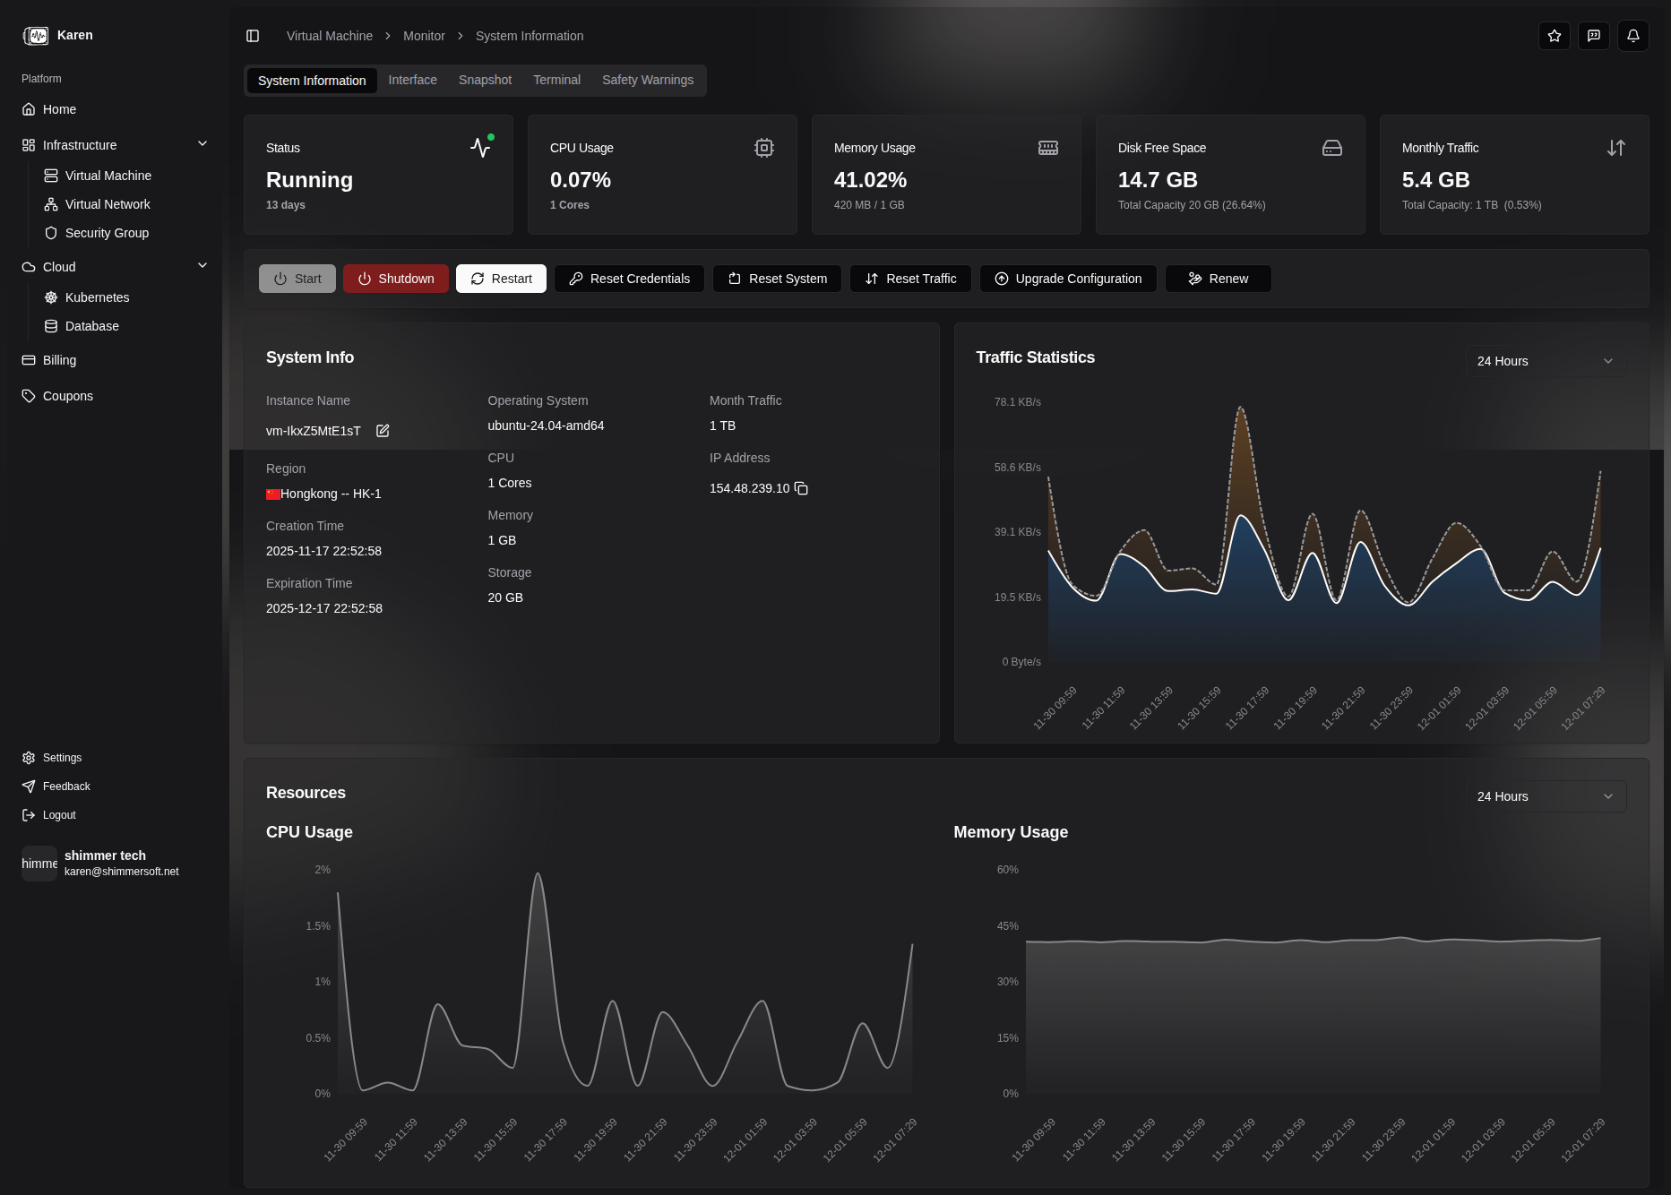Shutdown the virtual machine
The width and height of the screenshot is (1671, 1195).
tap(395, 279)
